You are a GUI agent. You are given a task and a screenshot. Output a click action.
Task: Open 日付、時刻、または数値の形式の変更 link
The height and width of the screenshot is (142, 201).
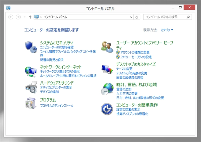(140, 98)
